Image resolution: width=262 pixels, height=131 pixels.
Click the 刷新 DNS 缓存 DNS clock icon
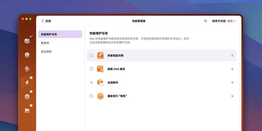[x=101, y=69]
